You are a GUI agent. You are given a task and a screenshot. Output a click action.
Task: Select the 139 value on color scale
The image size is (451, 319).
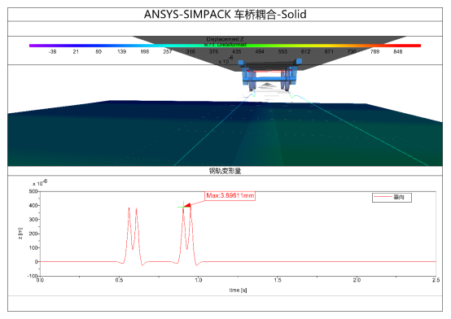pos(121,52)
